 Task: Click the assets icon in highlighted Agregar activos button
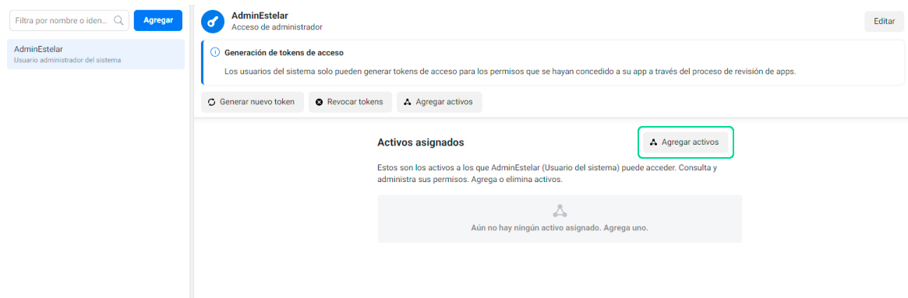(653, 142)
